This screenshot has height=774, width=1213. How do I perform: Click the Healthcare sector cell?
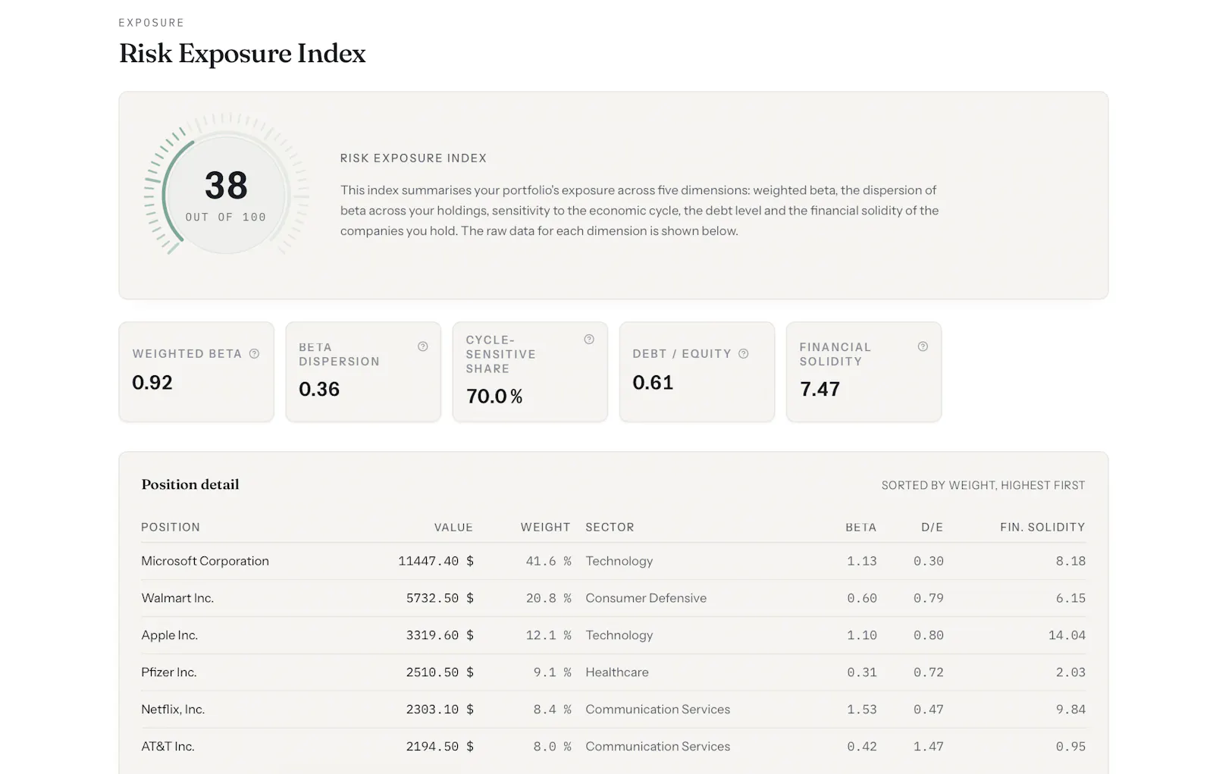pyautogui.click(x=617, y=672)
